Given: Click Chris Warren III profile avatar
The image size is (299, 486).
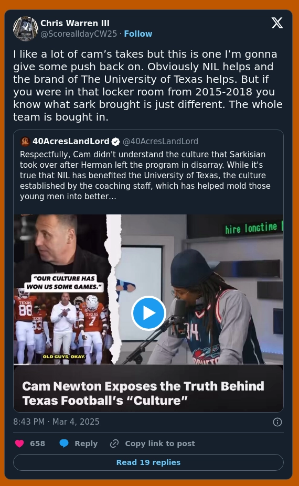Looking at the screenshot, I should (26, 28).
